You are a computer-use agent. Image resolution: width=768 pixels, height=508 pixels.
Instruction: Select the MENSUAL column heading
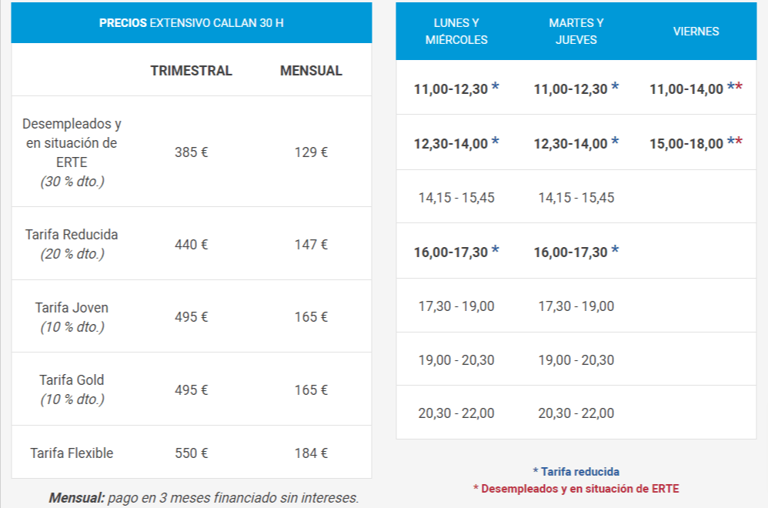tap(311, 71)
